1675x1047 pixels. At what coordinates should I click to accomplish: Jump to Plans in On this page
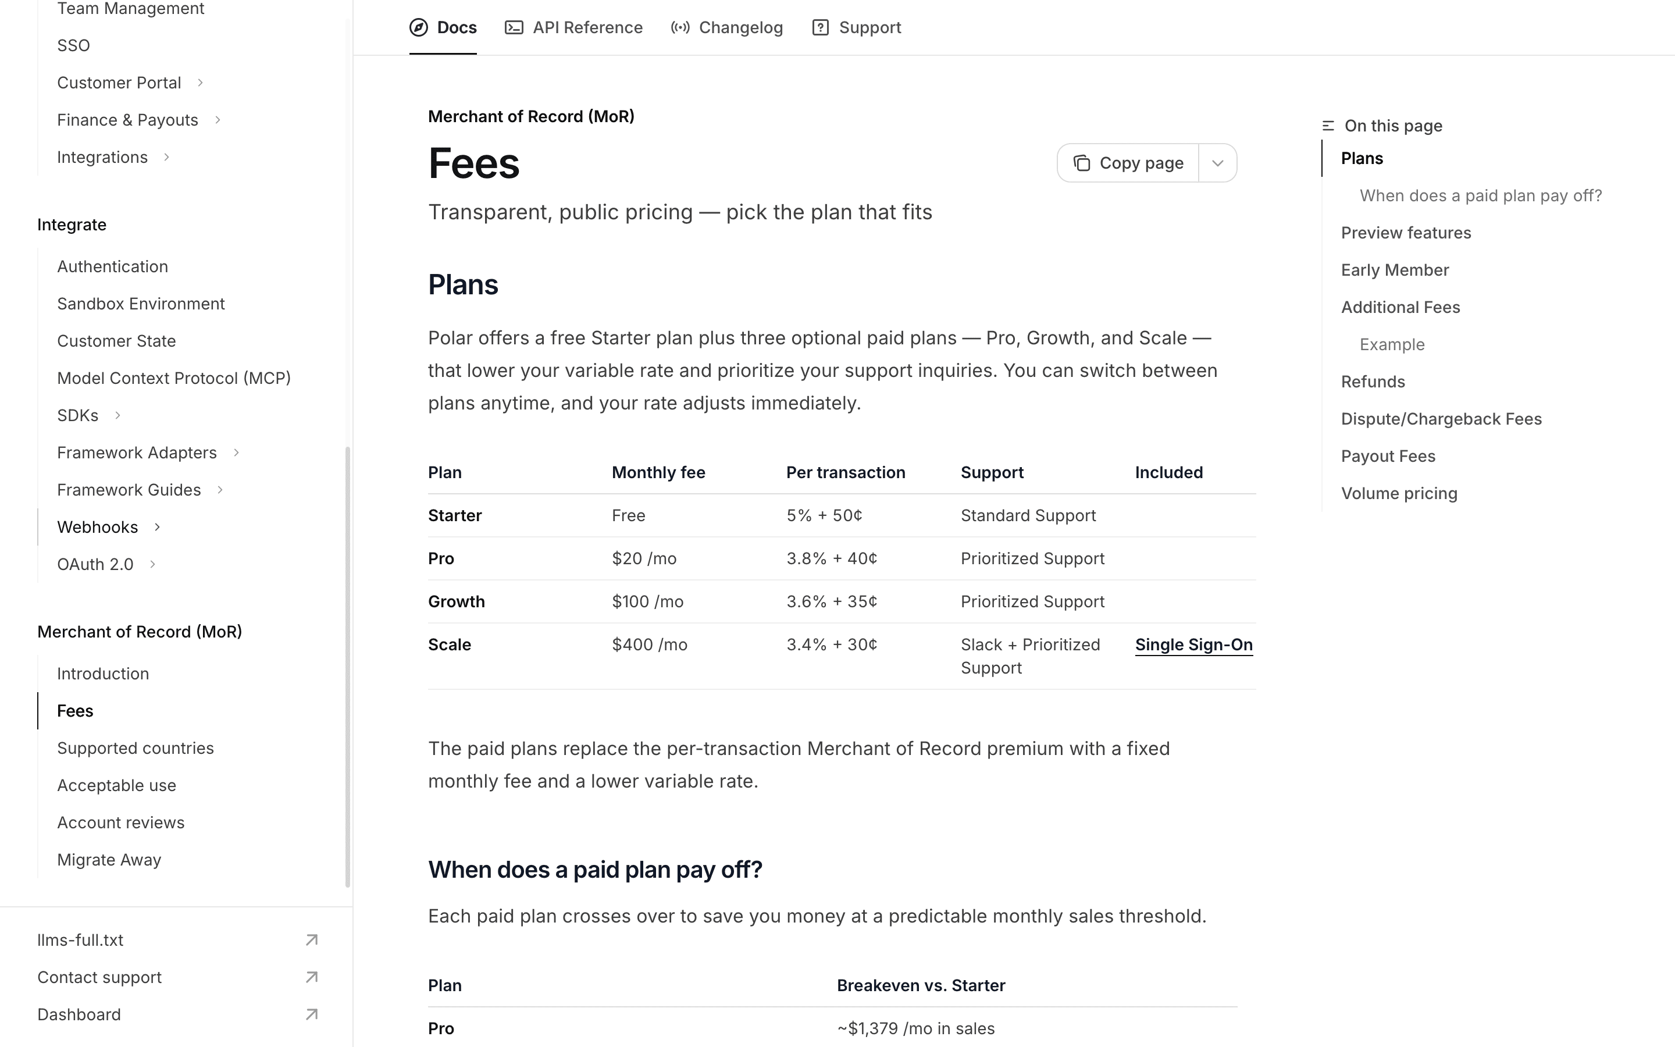1362,159
